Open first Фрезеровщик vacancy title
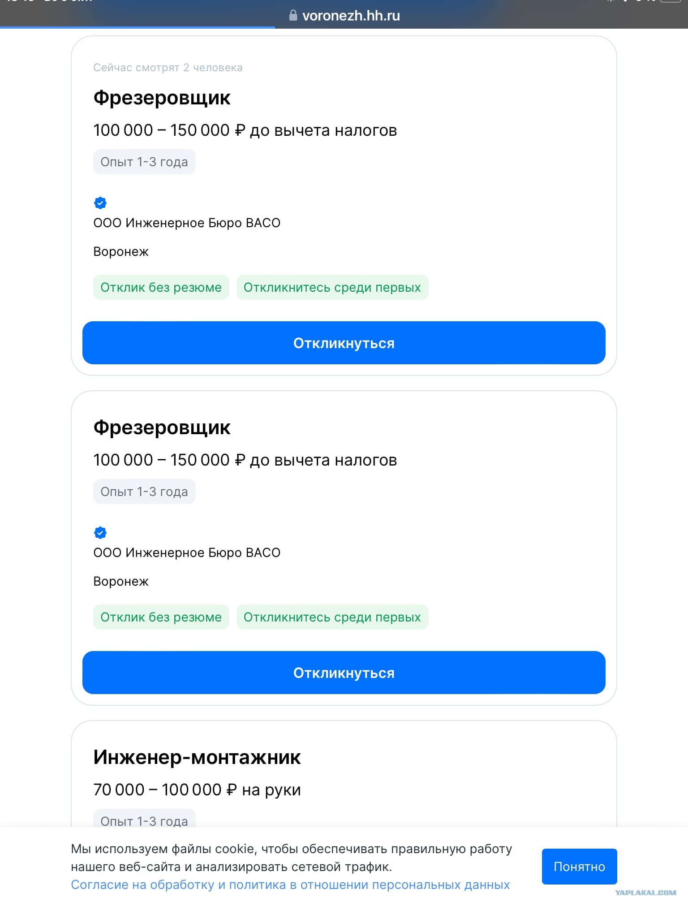Viewport: 688px width, 906px height. pos(162,98)
